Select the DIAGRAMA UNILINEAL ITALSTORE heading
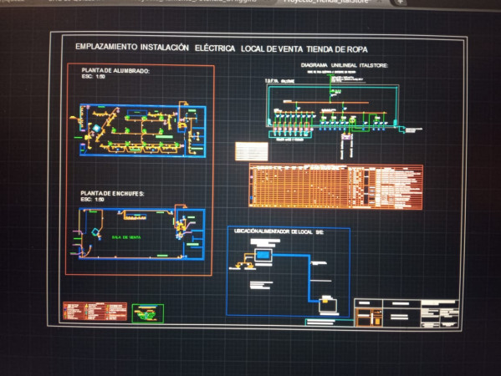Screen dimensions: 501x376 point(344,65)
